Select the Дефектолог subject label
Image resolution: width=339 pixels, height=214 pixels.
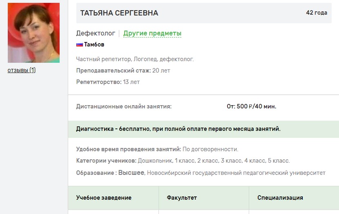pos(96,33)
